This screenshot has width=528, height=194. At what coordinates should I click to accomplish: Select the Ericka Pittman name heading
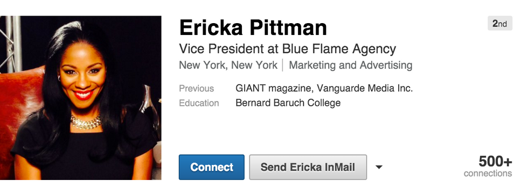253,27
